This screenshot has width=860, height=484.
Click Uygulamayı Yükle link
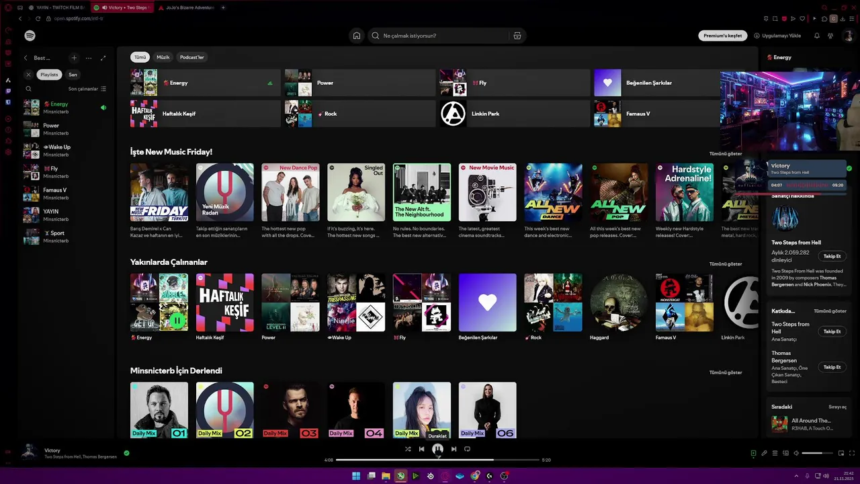(777, 36)
